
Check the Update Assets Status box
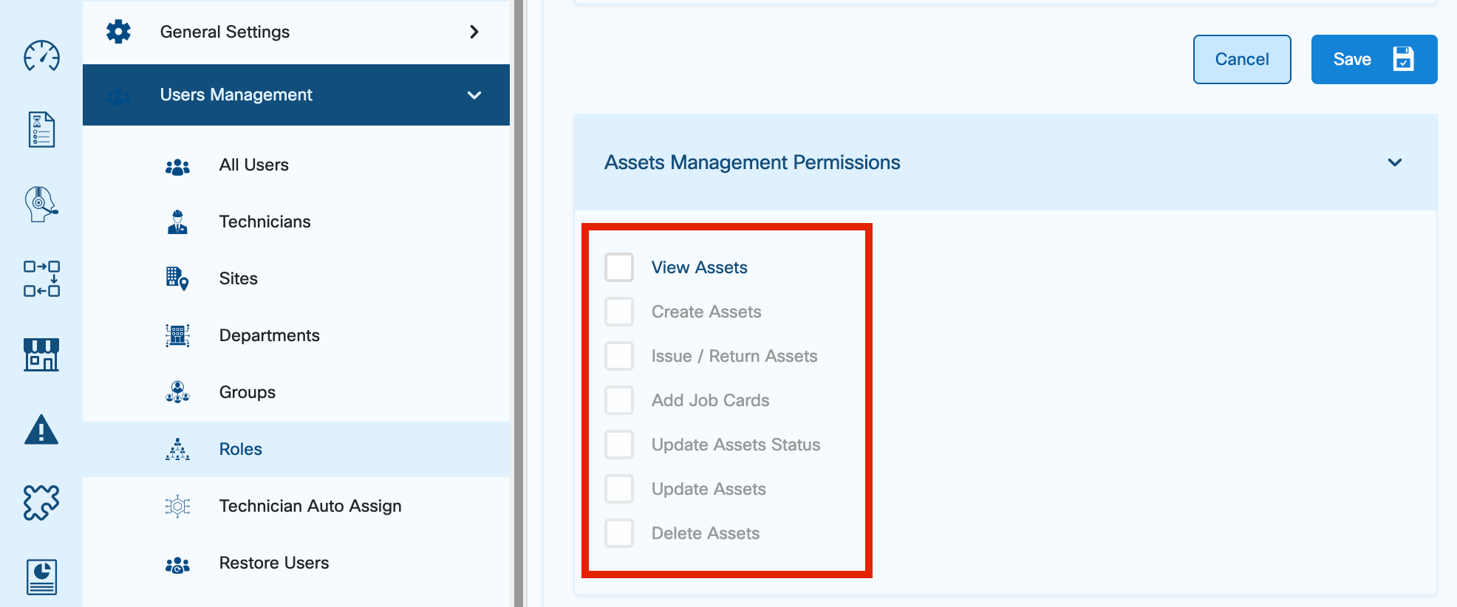(619, 444)
